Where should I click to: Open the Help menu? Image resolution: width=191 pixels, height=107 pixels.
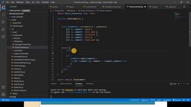tap(53, 2)
